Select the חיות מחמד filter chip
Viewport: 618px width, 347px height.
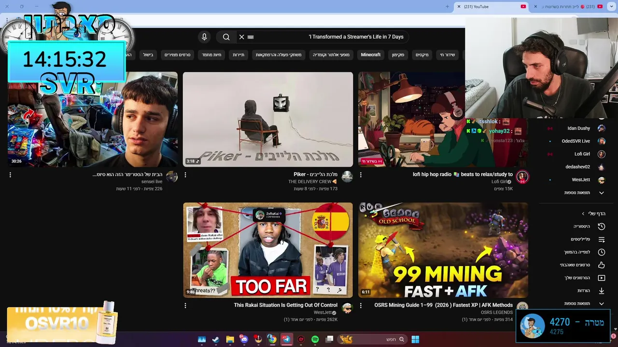pos(212,55)
